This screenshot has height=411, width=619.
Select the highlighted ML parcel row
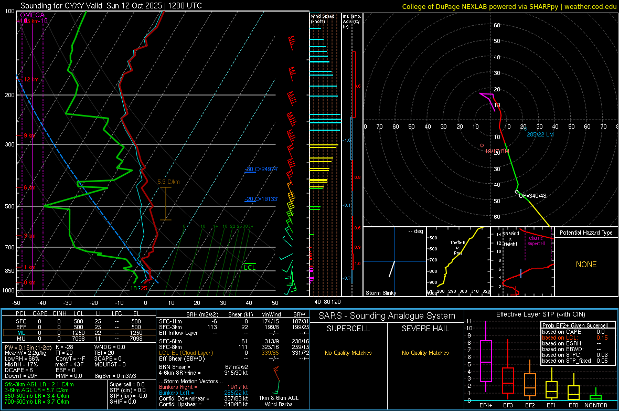(79, 333)
